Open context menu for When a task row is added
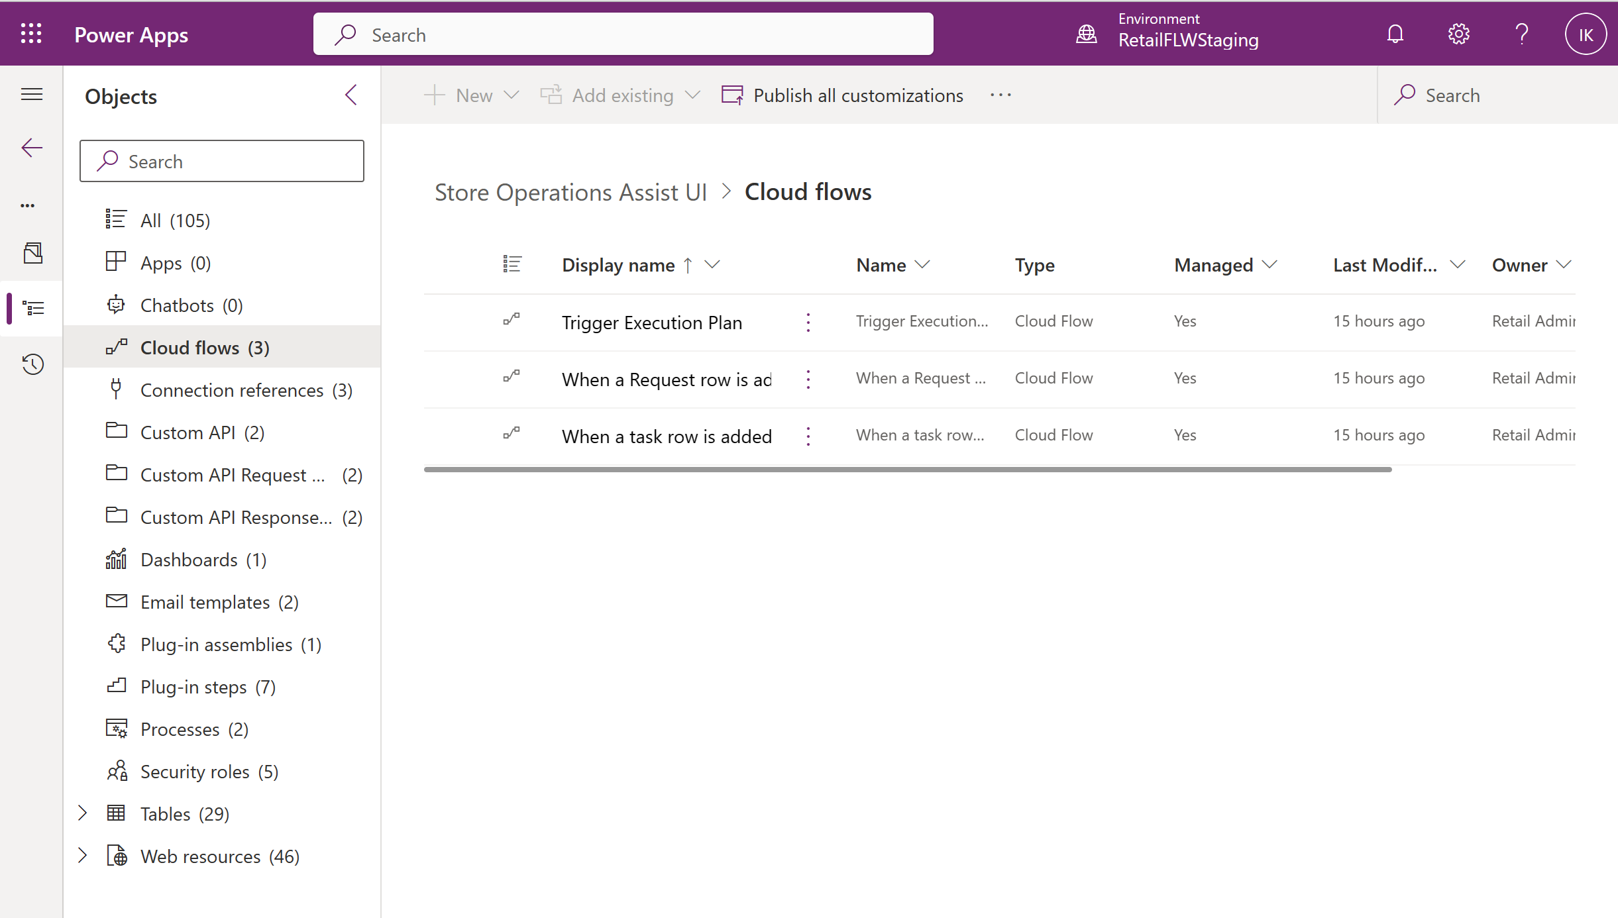The height and width of the screenshot is (918, 1618). point(808,434)
